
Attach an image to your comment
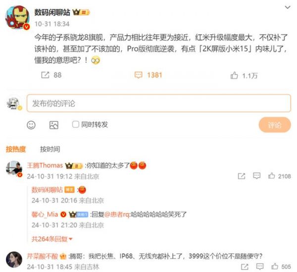click(54, 125)
